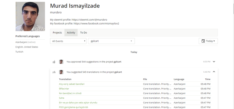Screen dimensions: 234x109
Task: Click the 'Sahə' translation link
Action: click(x=62, y=98)
